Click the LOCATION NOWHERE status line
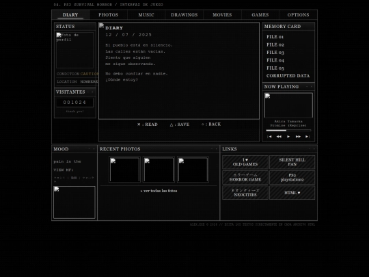Screen dimensions: 369x277 77,81
